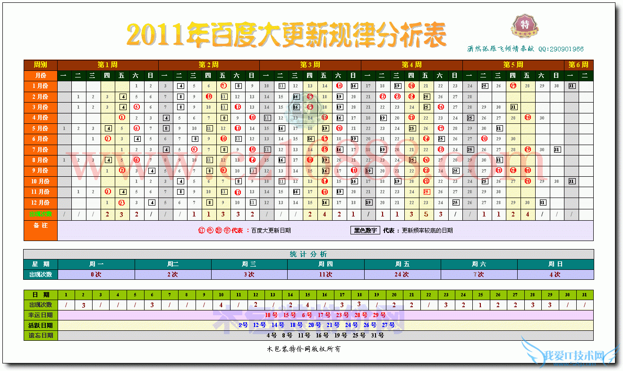Click the 周别 header cell
The width and height of the screenshot is (623, 371).
(x=41, y=65)
